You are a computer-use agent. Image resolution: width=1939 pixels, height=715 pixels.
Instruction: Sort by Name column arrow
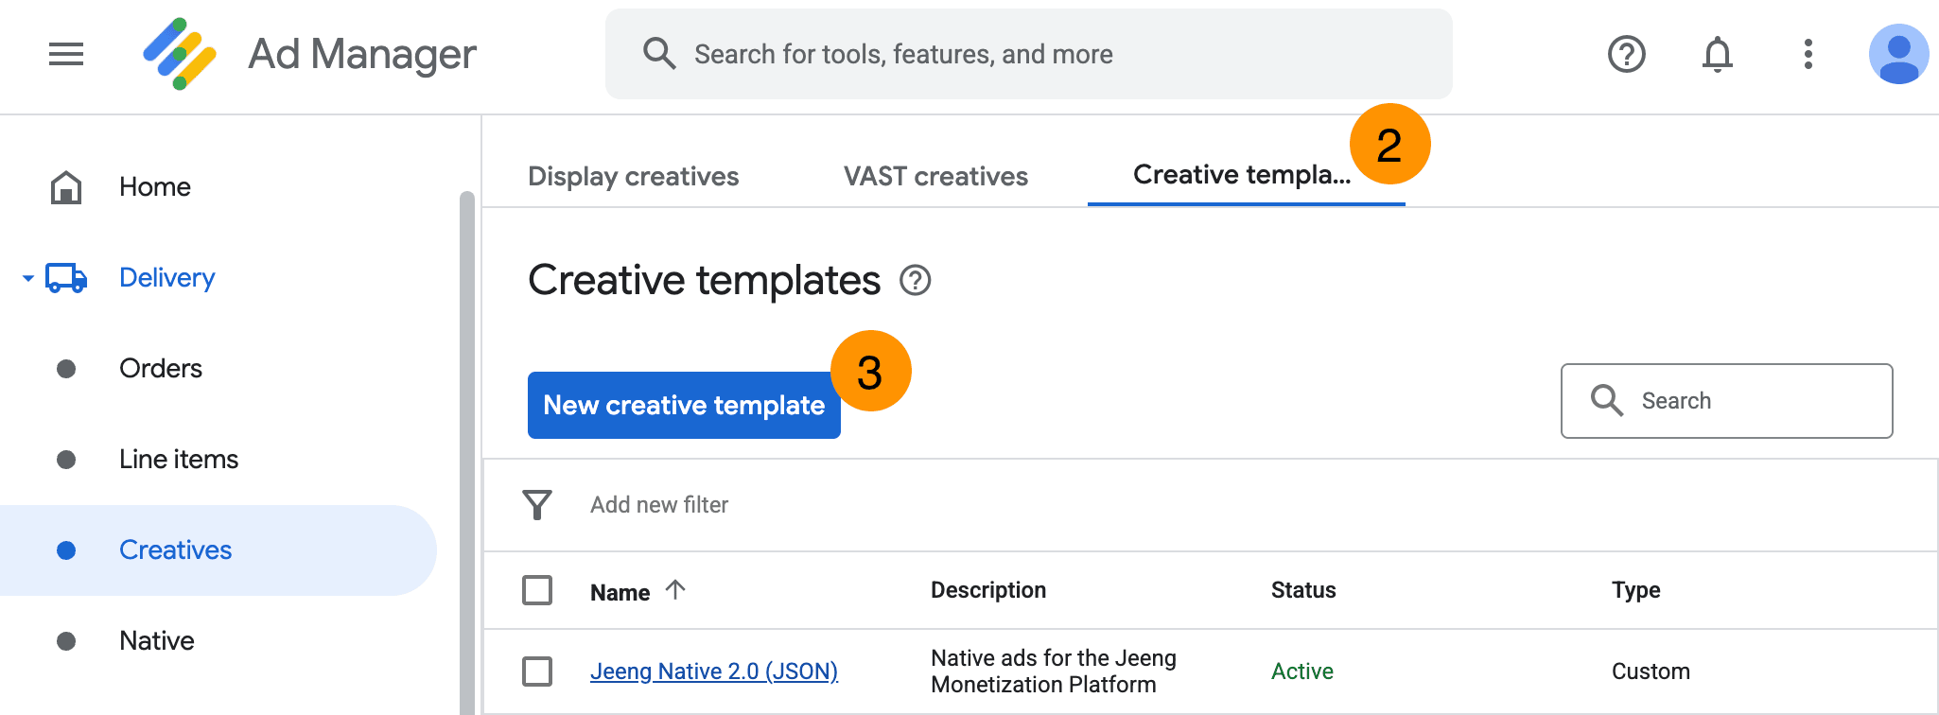point(674,590)
